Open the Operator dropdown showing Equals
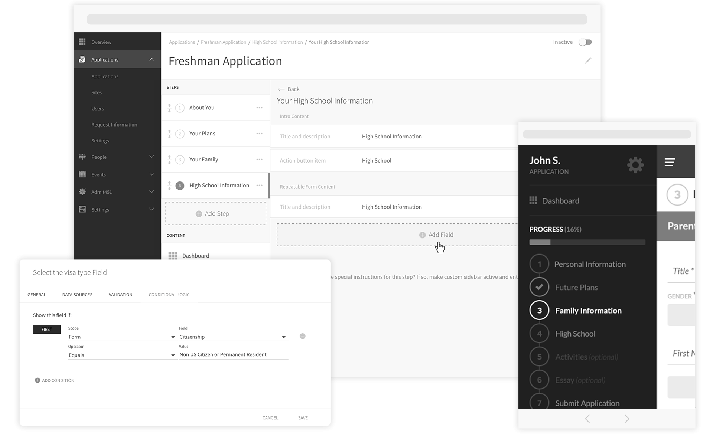713x436 pixels. pyautogui.click(x=121, y=355)
